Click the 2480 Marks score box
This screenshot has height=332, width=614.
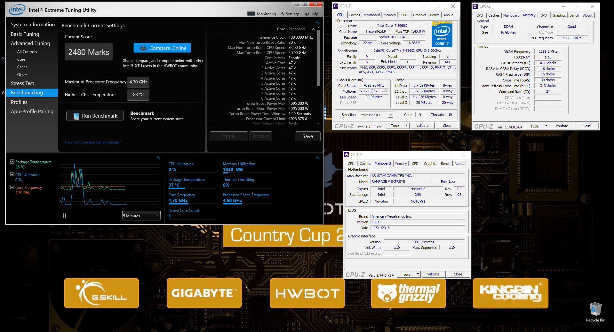[89, 52]
